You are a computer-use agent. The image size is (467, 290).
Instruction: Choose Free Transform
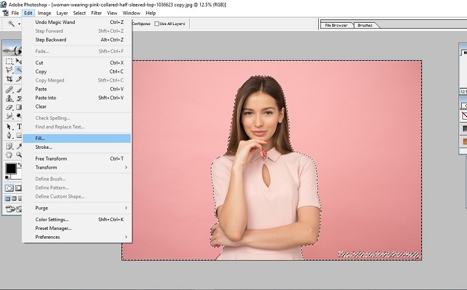pyautogui.click(x=76, y=159)
